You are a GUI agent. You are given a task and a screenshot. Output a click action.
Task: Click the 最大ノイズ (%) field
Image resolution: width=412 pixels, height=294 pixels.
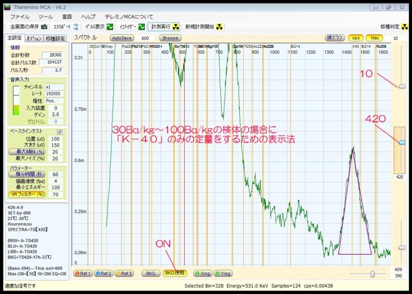click(x=56, y=159)
